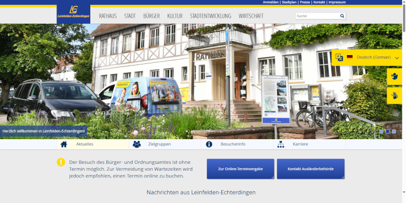
Task: Open the Kultur menu
Action: 175,16
